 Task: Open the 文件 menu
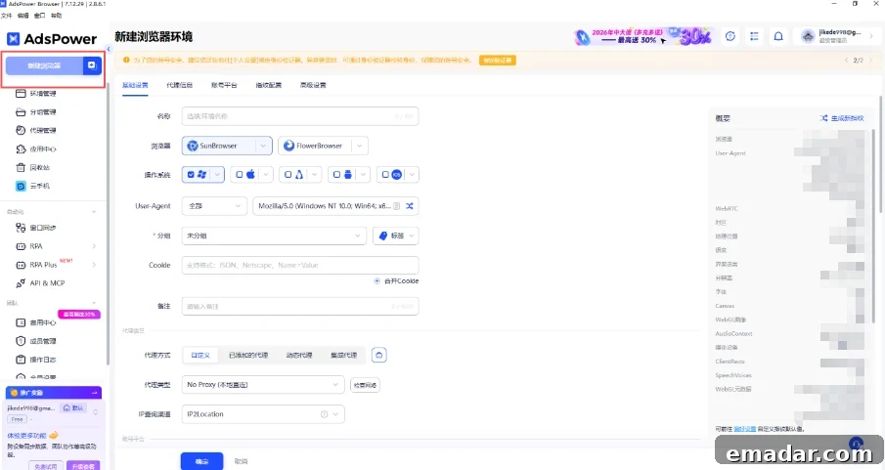pyautogui.click(x=7, y=16)
